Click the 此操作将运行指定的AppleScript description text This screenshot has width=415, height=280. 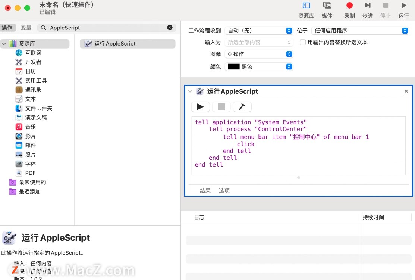(43, 253)
